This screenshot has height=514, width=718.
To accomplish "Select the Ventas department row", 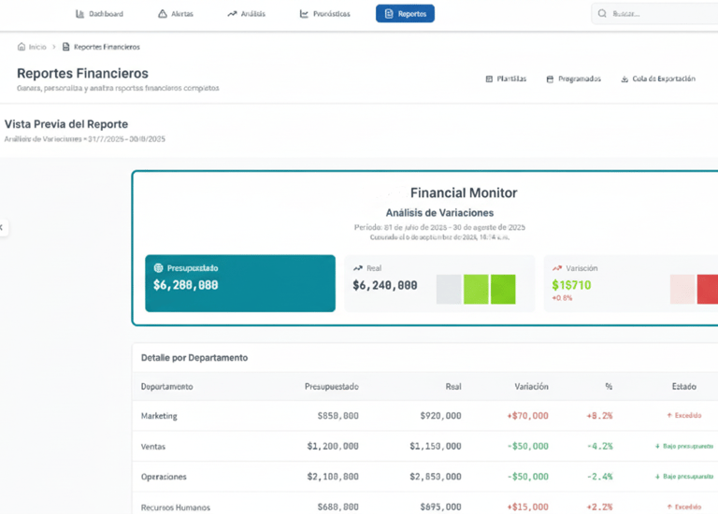I will pyautogui.click(x=425, y=447).
